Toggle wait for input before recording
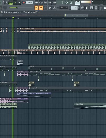 tap(41, 3)
